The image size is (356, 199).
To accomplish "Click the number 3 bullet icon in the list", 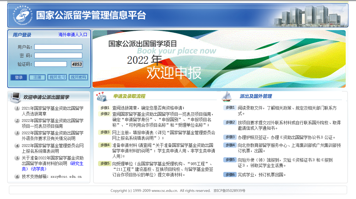I will pyautogui.click(x=17, y=133).
